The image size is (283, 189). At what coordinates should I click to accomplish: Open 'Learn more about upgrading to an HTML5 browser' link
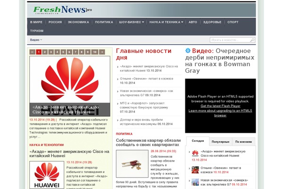coord(220,113)
